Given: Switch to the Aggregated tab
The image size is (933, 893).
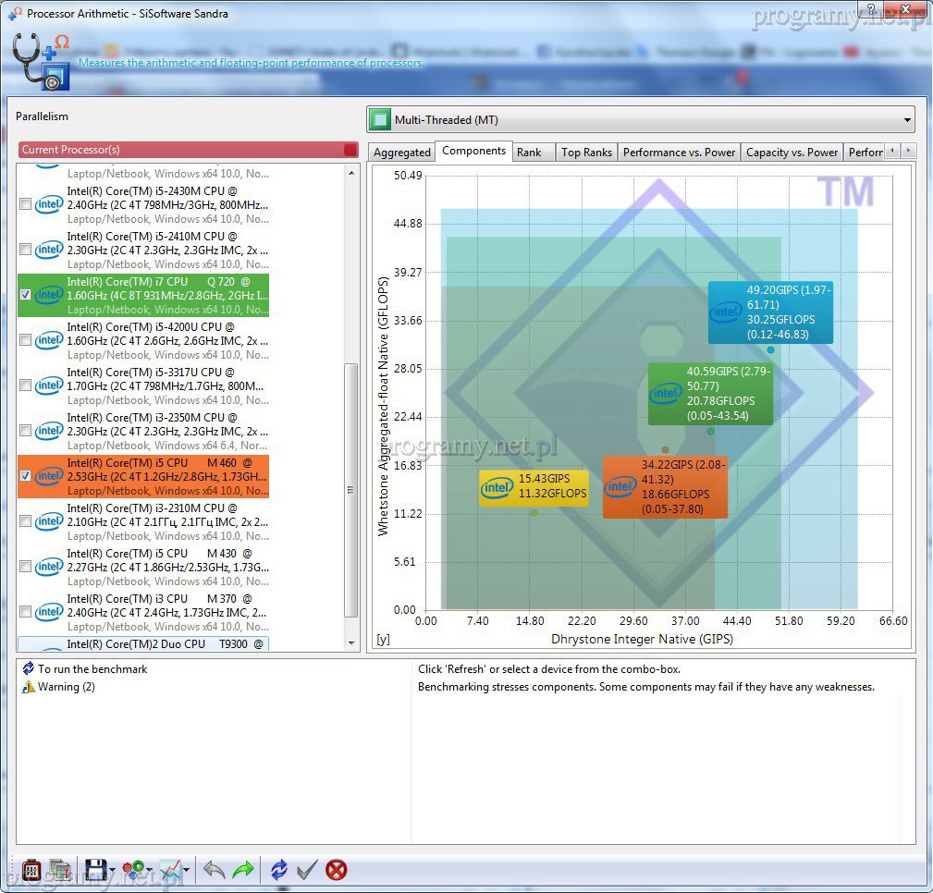Looking at the screenshot, I should click(x=401, y=153).
